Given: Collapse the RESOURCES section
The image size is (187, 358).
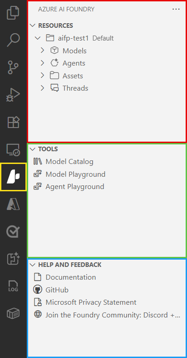Looking at the screenshot, I should (x=51, y=26).
